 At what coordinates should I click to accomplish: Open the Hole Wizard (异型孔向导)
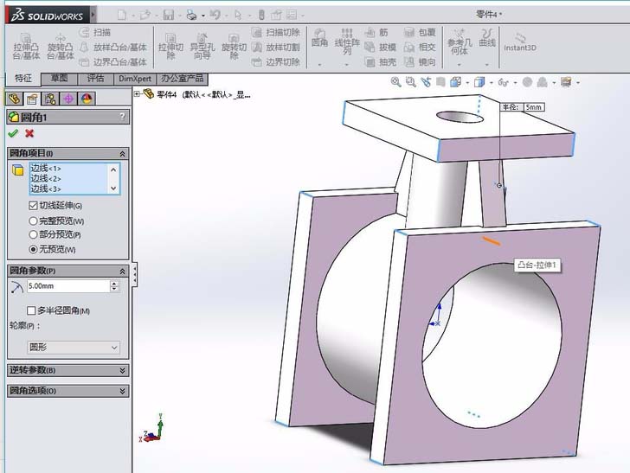click(202, 47)
